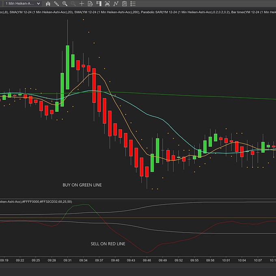Open the bar chart style icon
Viewport: 276px width, 276px height.
(x=48, y=4)
